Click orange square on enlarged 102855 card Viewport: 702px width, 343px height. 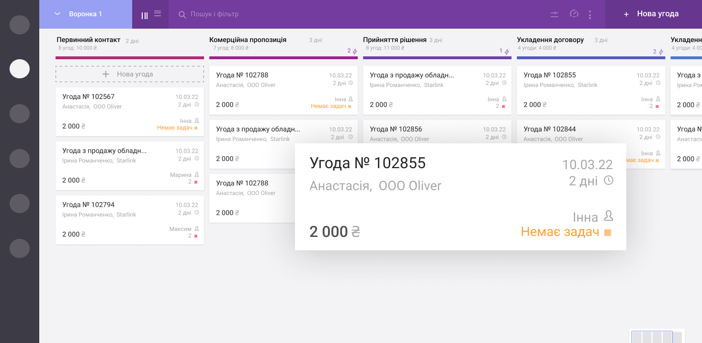click(x=608, y=233)
